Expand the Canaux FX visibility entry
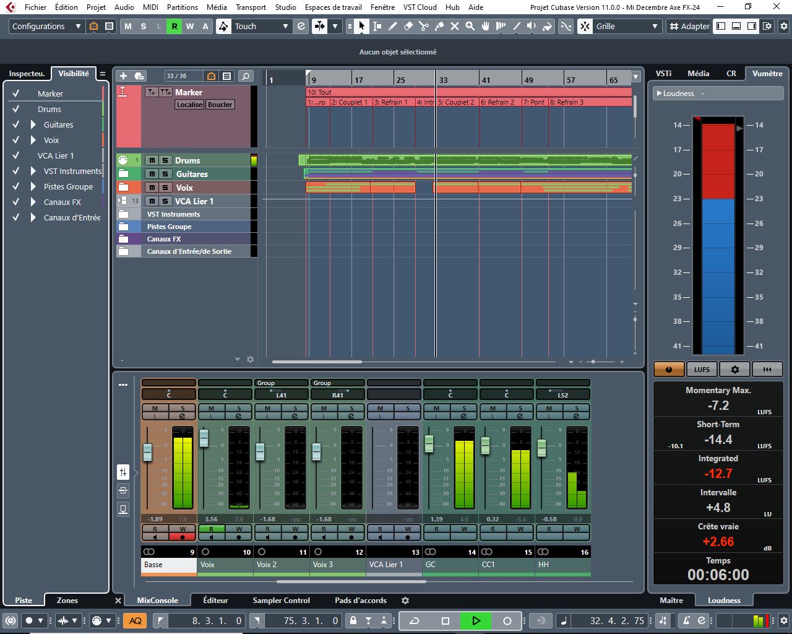This screenshot has width=792, height=634. 33,202
